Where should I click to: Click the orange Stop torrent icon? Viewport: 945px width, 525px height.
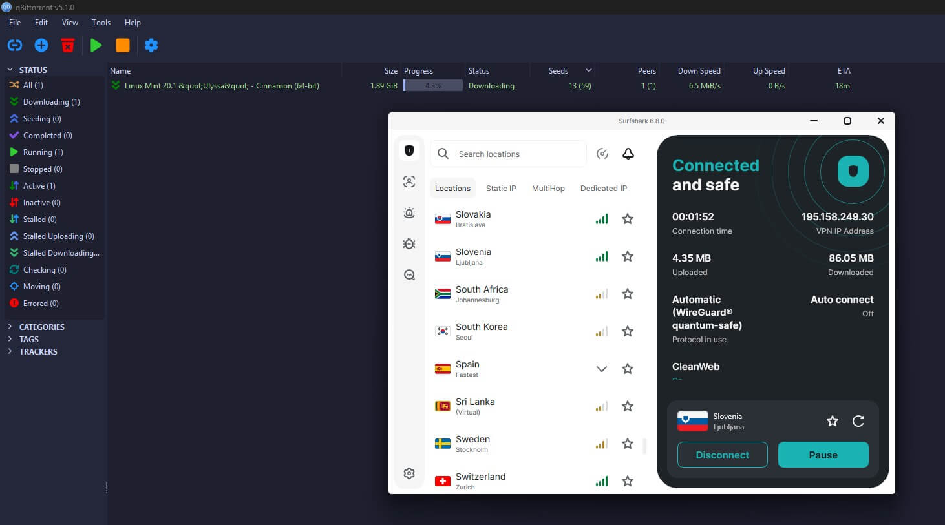click(123, 45)
